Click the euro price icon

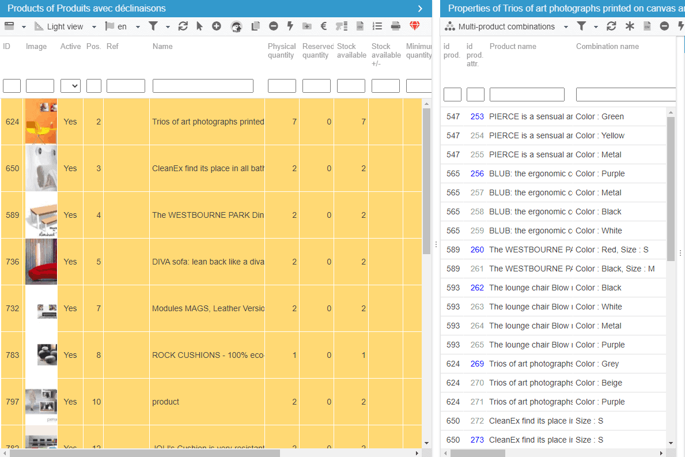click(323, 27)
